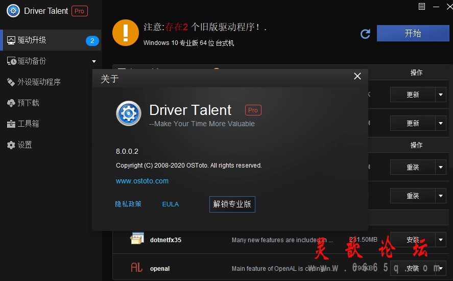Click the dotnetfx35 package icon
Image resolution: width=453 pixels, height=281 pixels.
click(x=137, y=238)
